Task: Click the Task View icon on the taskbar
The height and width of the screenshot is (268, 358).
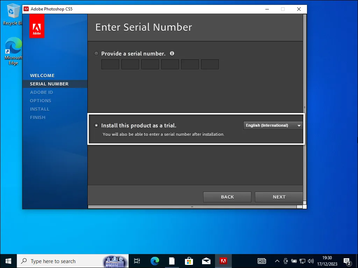Action: pyautogui.click(x=137, y=261)
